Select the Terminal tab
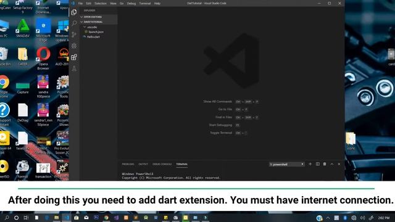 coord(181,164)
